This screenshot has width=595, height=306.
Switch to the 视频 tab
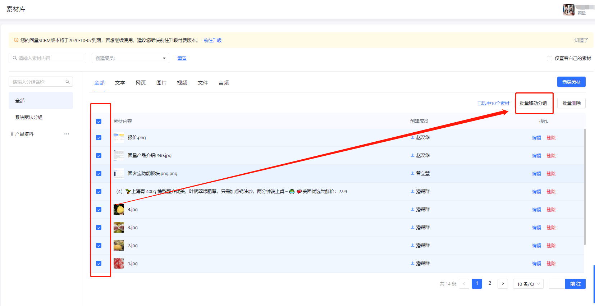(182, 83)
